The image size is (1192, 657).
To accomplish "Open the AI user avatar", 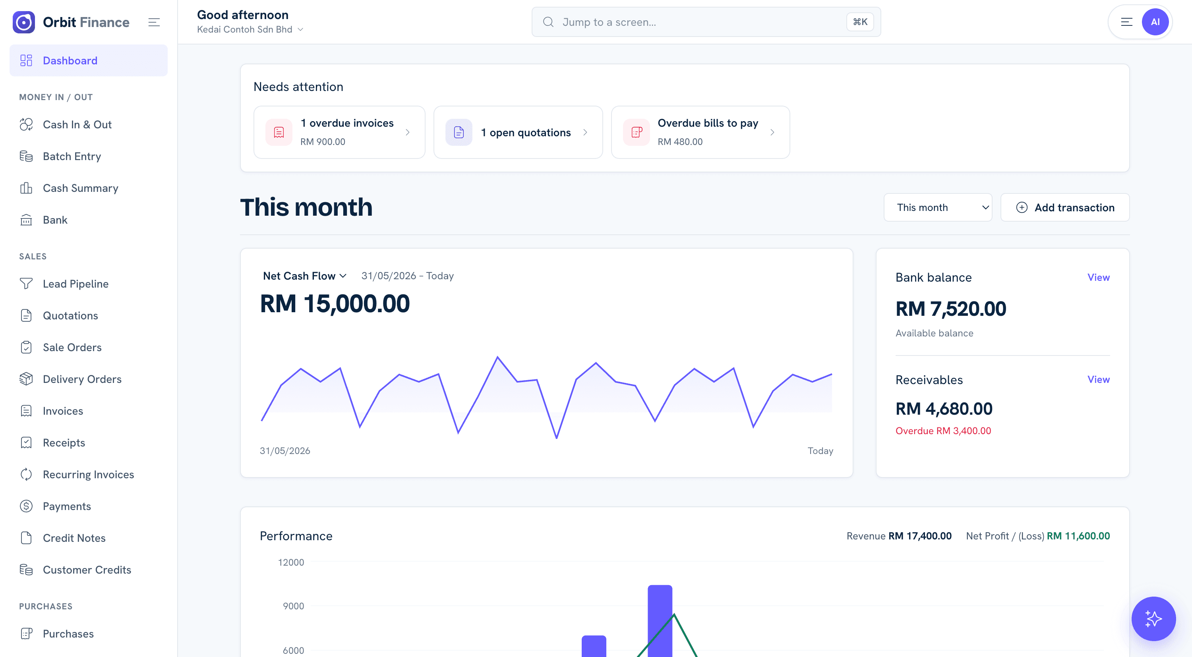I will point(1155,22).
